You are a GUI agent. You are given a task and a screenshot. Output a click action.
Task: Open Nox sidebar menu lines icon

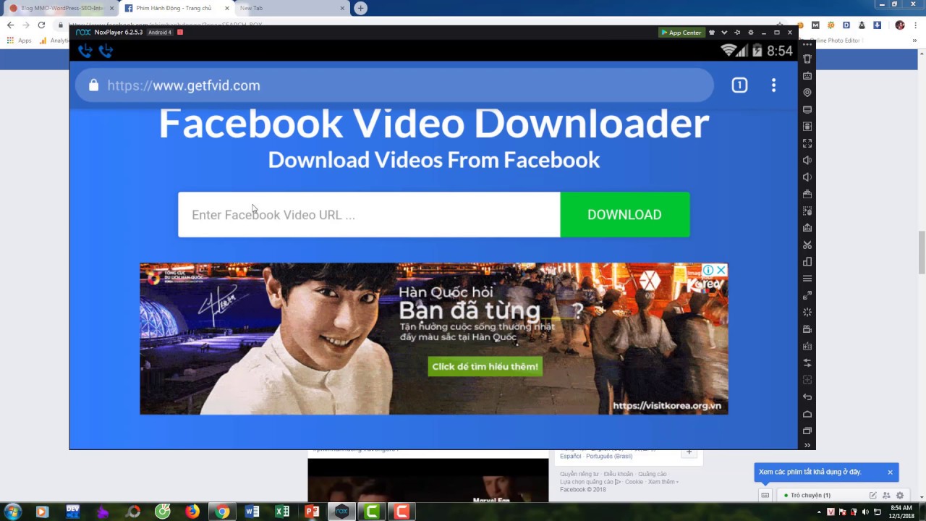(x=807, y=279)
